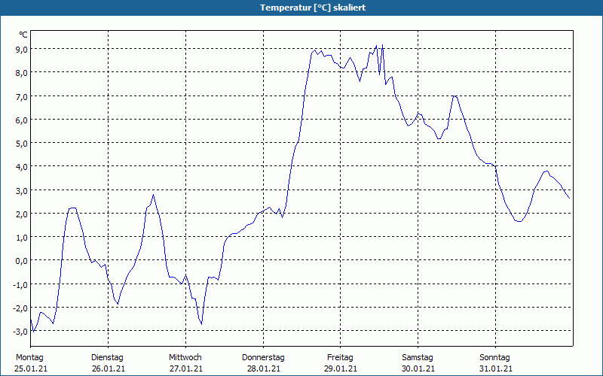603x376 pixels.
Task: Click the Samstag day label
Action: (x=418, y=358)
